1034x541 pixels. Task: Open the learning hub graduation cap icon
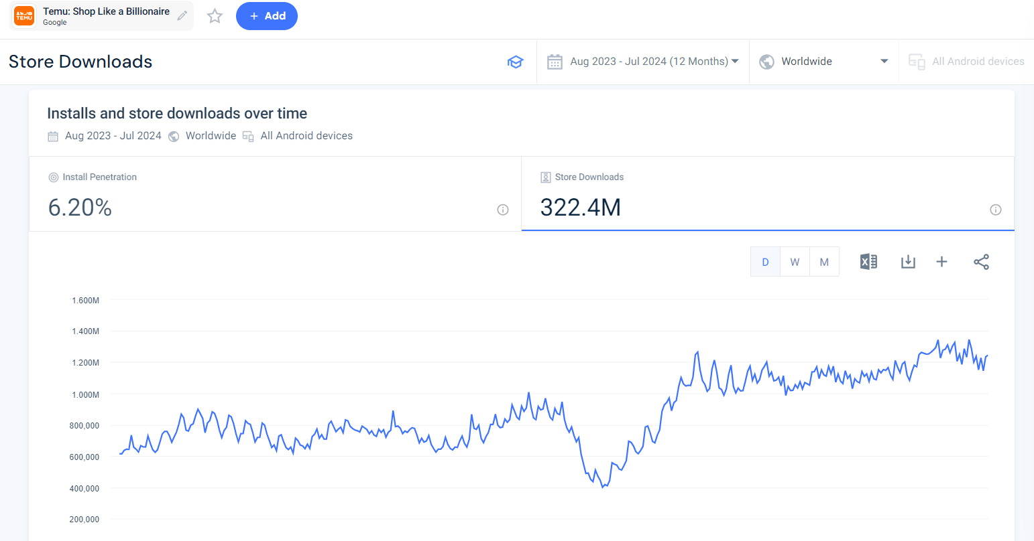point(515,61)
